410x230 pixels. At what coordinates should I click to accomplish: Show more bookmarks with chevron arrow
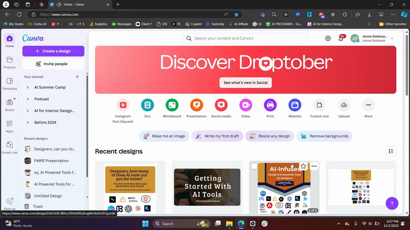pos(369,24)
